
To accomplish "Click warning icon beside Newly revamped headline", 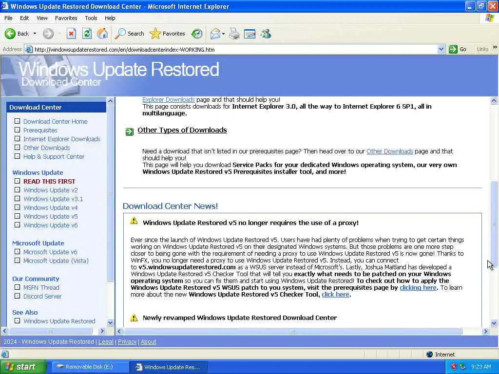I will [x=134, y=318].
